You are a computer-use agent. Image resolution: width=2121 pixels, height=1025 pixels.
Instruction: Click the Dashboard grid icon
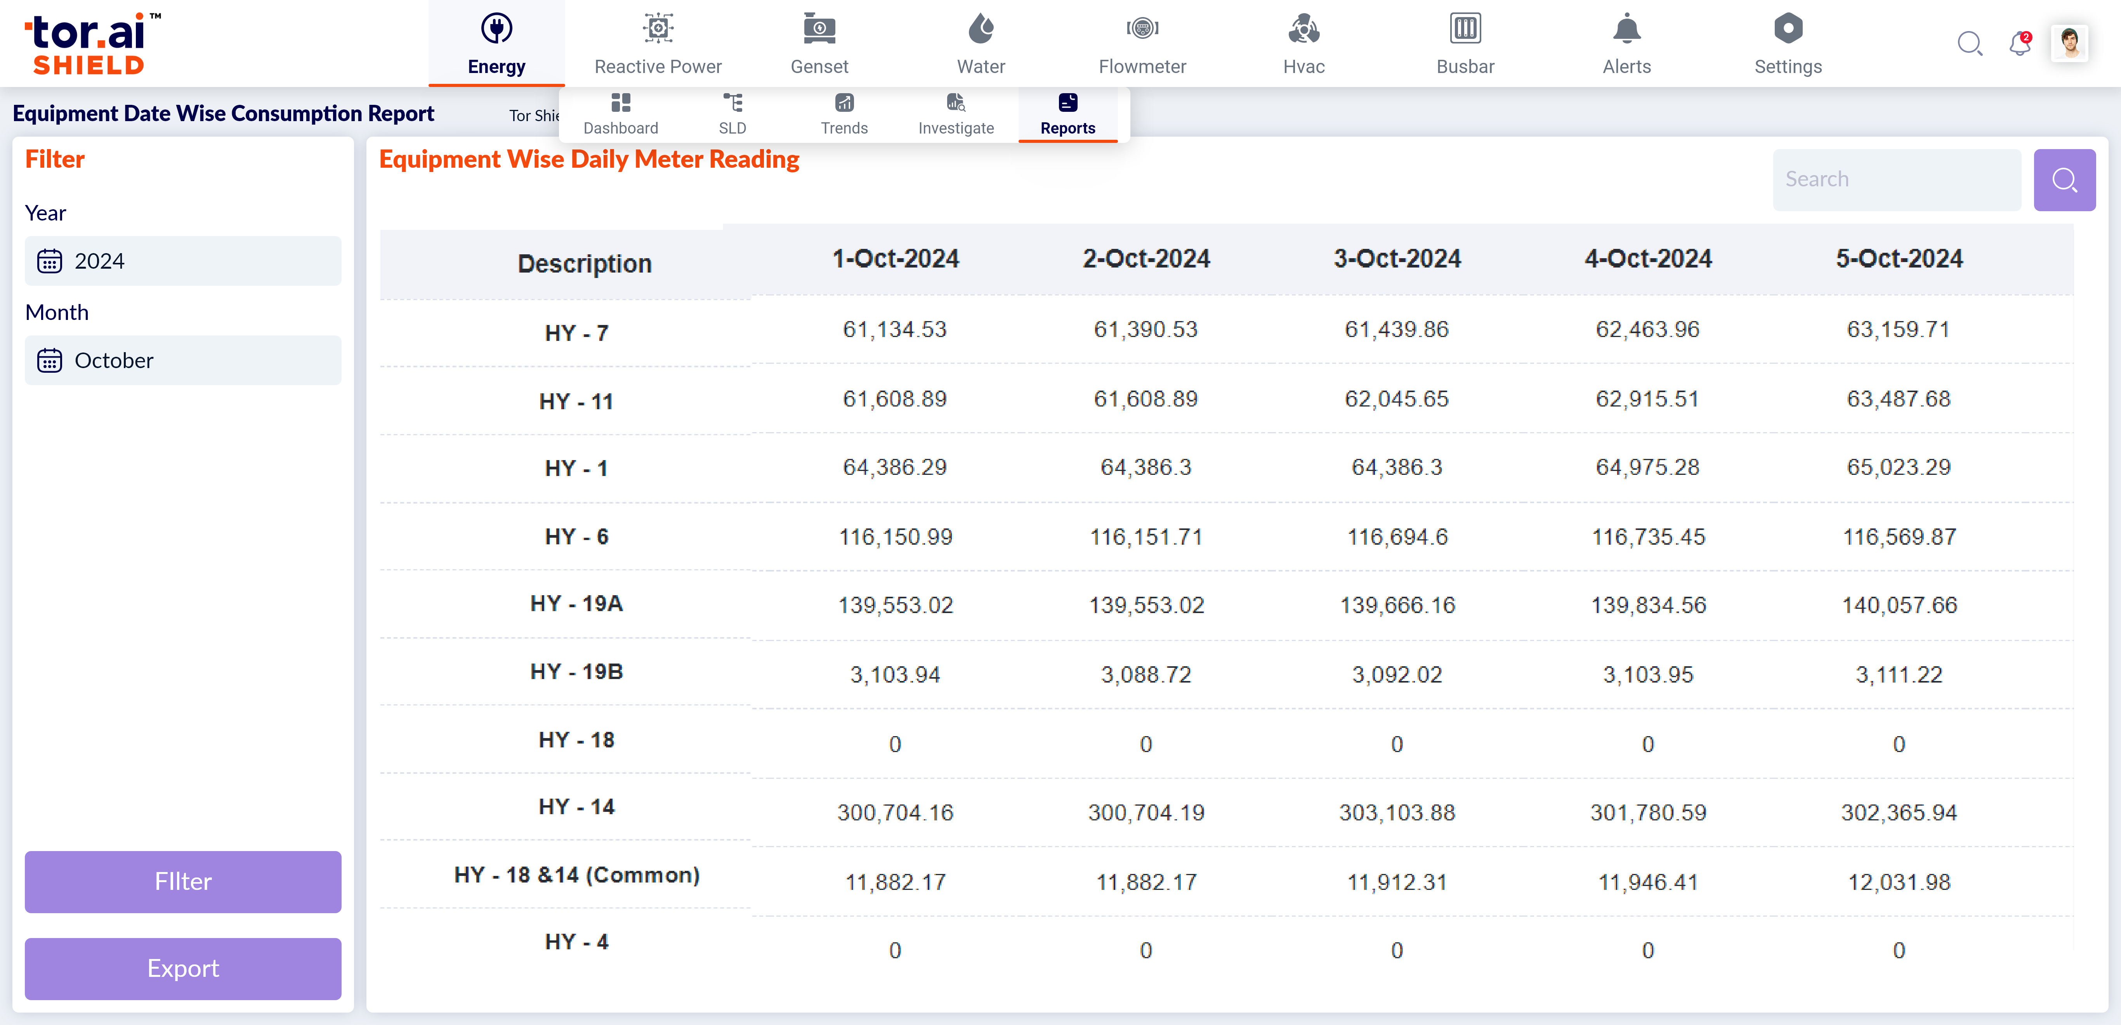(x=621, y=102)
